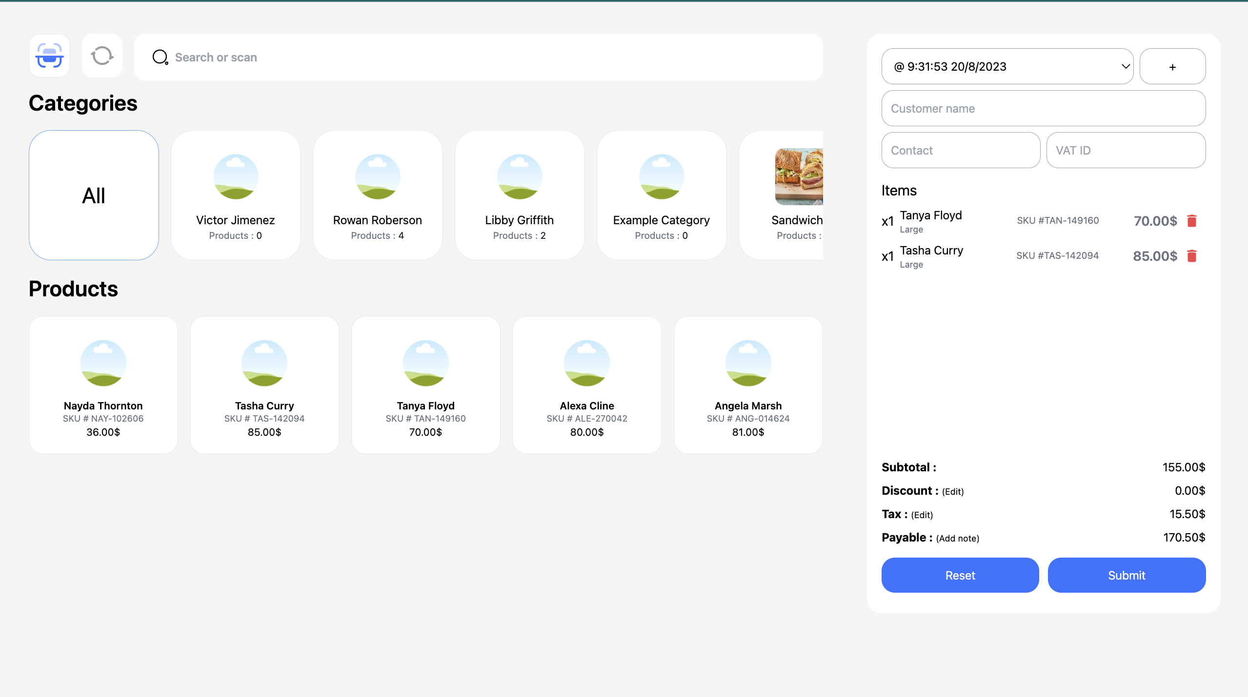Select the All categories tab
The width and height of the screenshot is (1248, 697).
coord(94,195)
